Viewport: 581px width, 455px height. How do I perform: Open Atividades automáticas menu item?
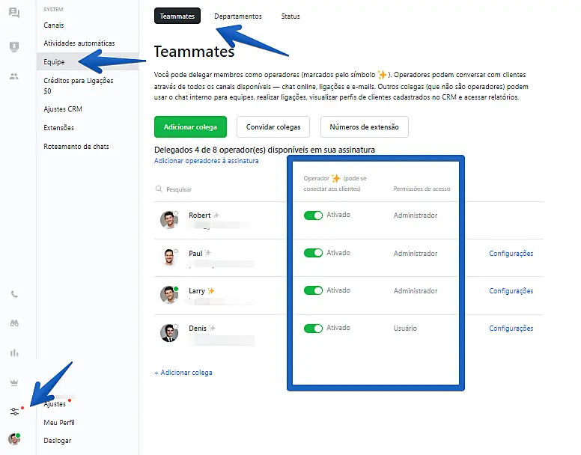coord(79,43)
